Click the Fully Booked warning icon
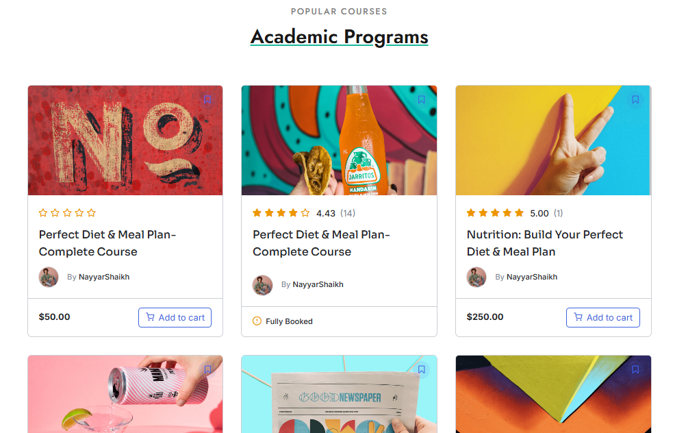Viewport: 699px width, 433px height. (x=257, y=321)
